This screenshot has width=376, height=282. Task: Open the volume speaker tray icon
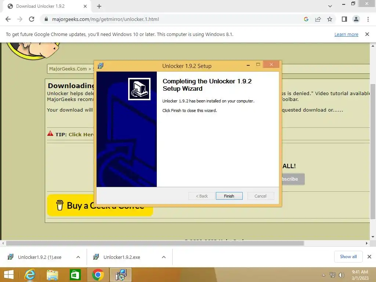(341, 275)
